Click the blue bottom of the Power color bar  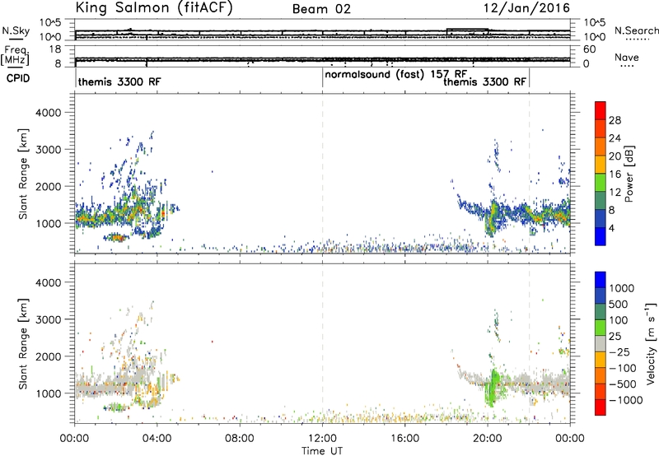pos(601,236)
